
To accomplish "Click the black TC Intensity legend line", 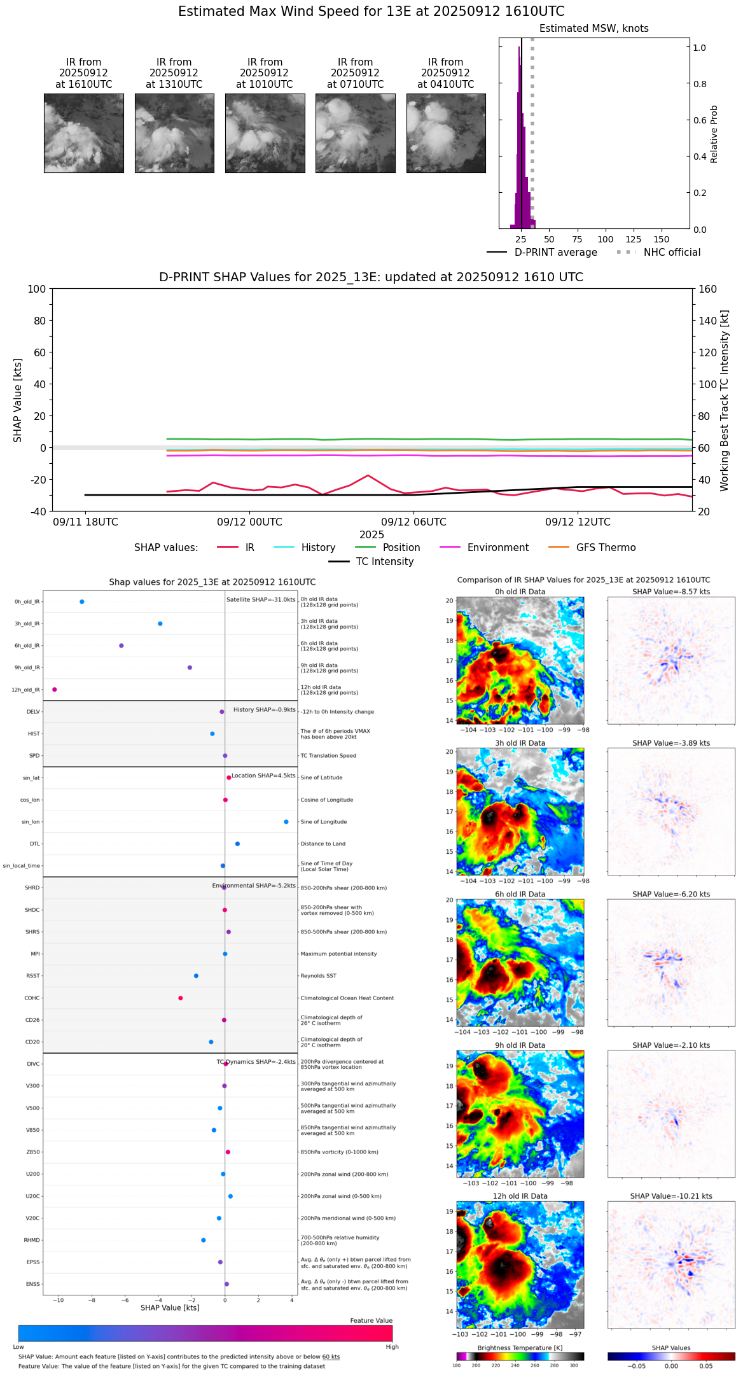I will (338, 561).
